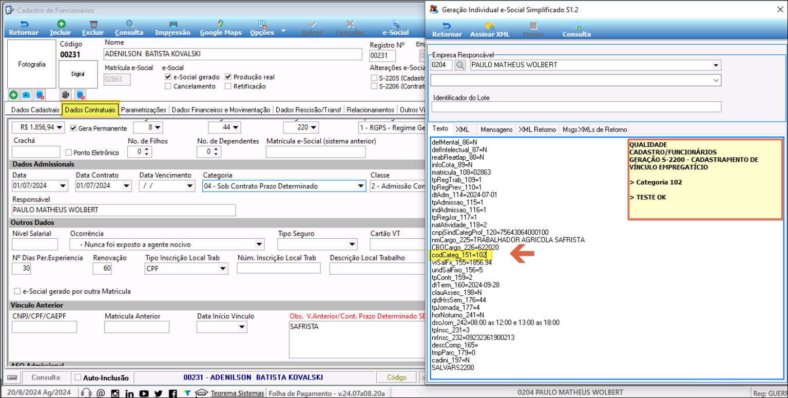Check the S-2206 alteration checkbox
This screenshot has width=788, height=398.
click(x=374, y=86)
